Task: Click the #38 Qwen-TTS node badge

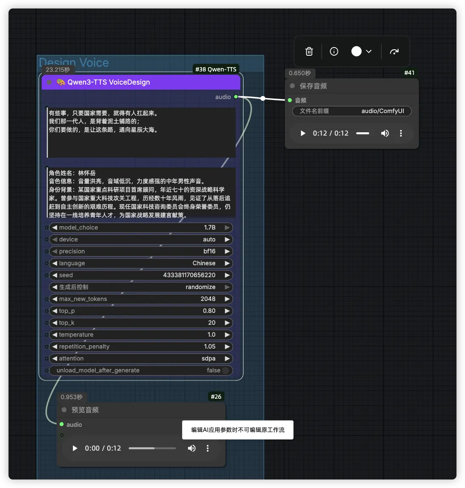Action: point(216,69)
